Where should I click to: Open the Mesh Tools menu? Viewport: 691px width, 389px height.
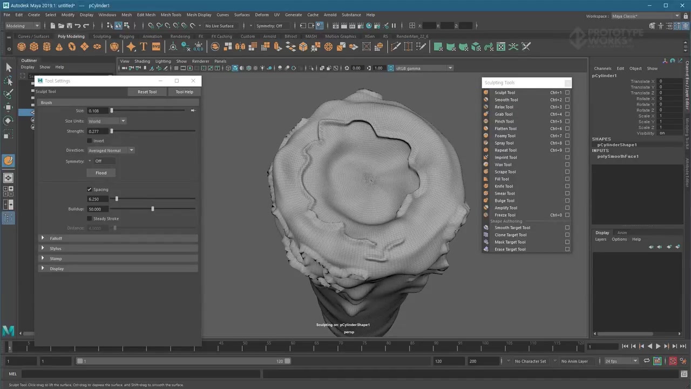click(x=171, y=15)
